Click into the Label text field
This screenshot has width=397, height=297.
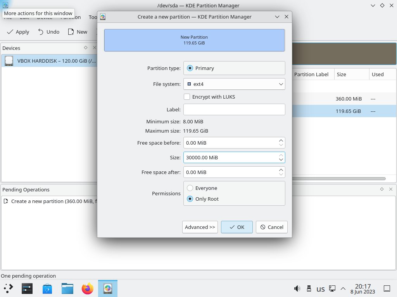pyautogui.click(x=234, y=109)
